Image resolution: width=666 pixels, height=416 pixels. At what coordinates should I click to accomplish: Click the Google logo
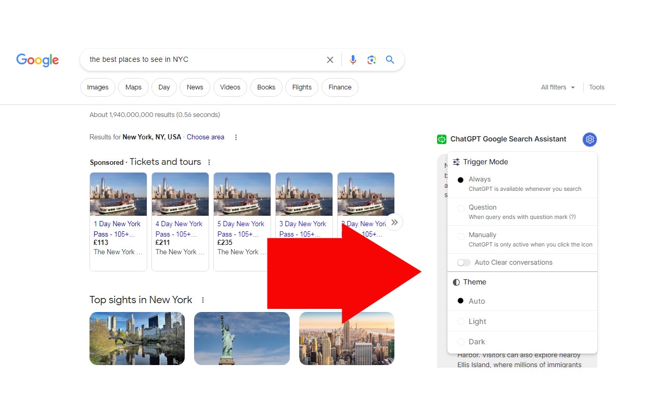coord(37,60)
